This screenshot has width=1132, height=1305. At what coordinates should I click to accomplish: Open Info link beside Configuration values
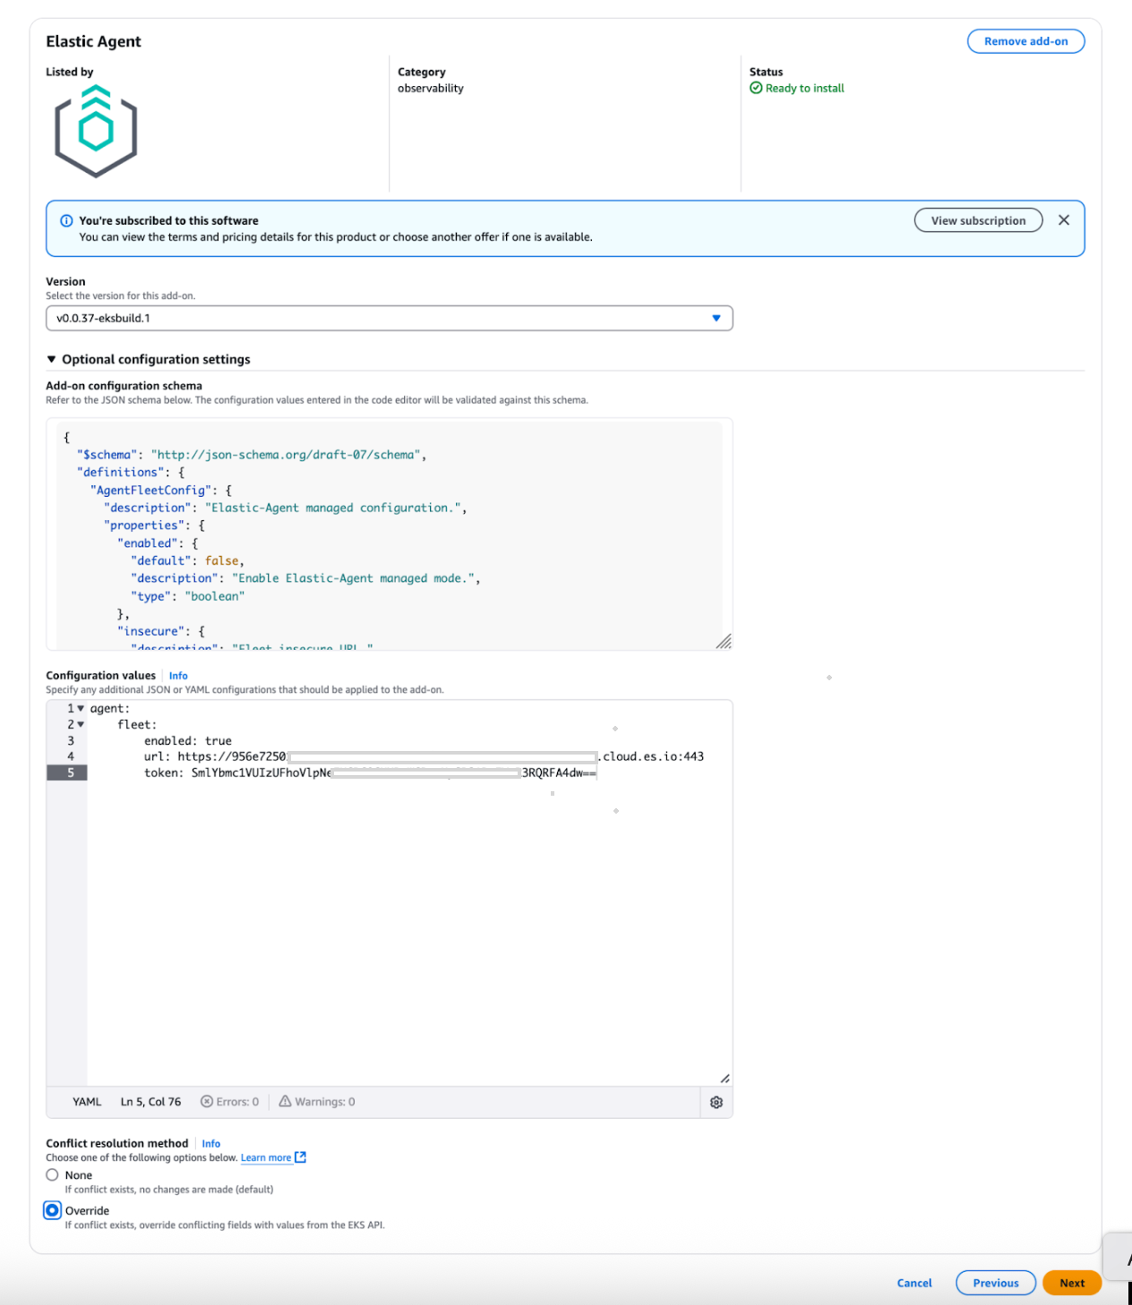(178, 676)
